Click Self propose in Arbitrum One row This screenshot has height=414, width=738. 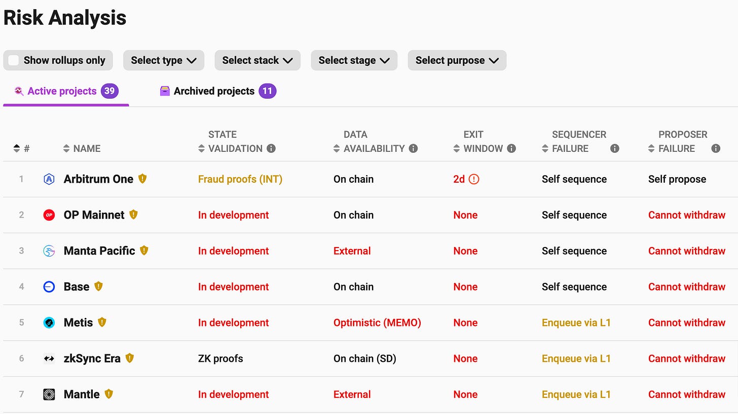pyautogui.click(x=677, y=179)
